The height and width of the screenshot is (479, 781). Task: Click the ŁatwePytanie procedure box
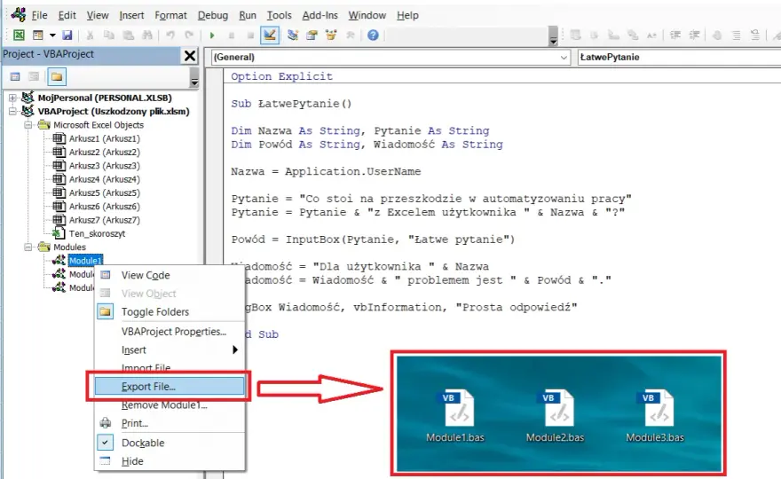(678, 58)
